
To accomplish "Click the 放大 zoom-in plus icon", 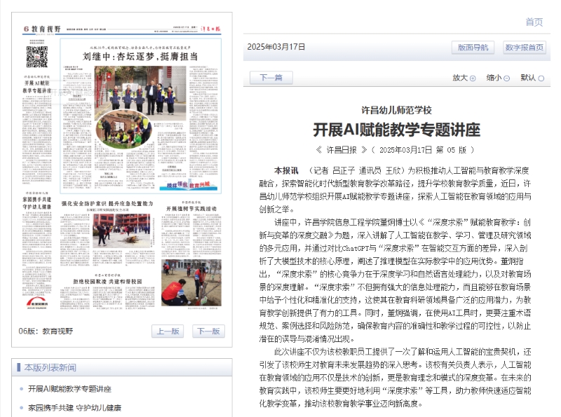I will [x=473, y=78].
